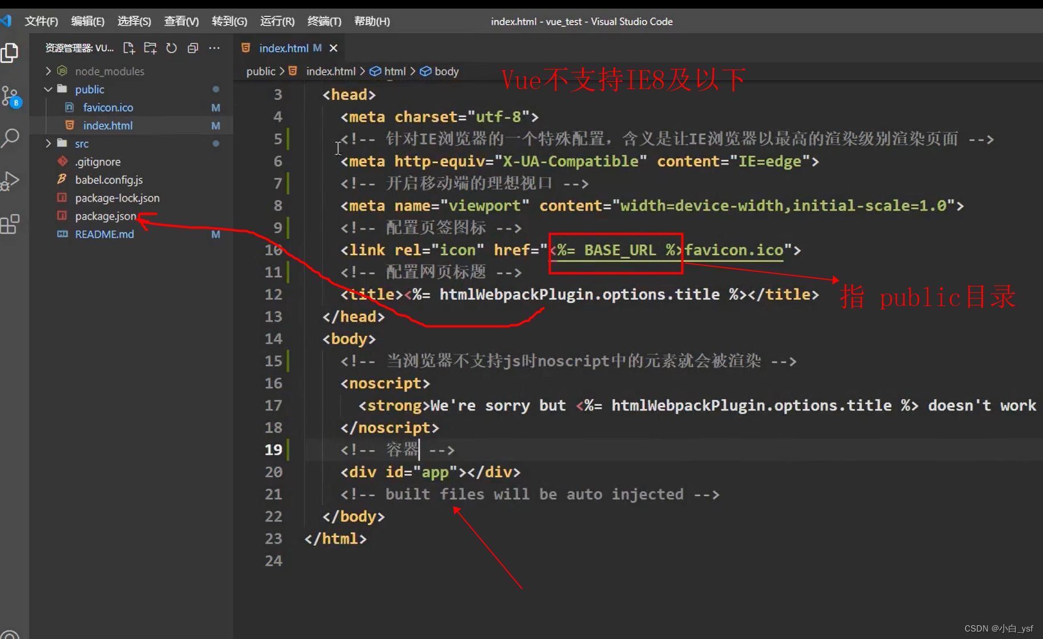The image size is (1043, 639).
Task: Click the div id="app" code line
Action: click(x=430, y=472)
